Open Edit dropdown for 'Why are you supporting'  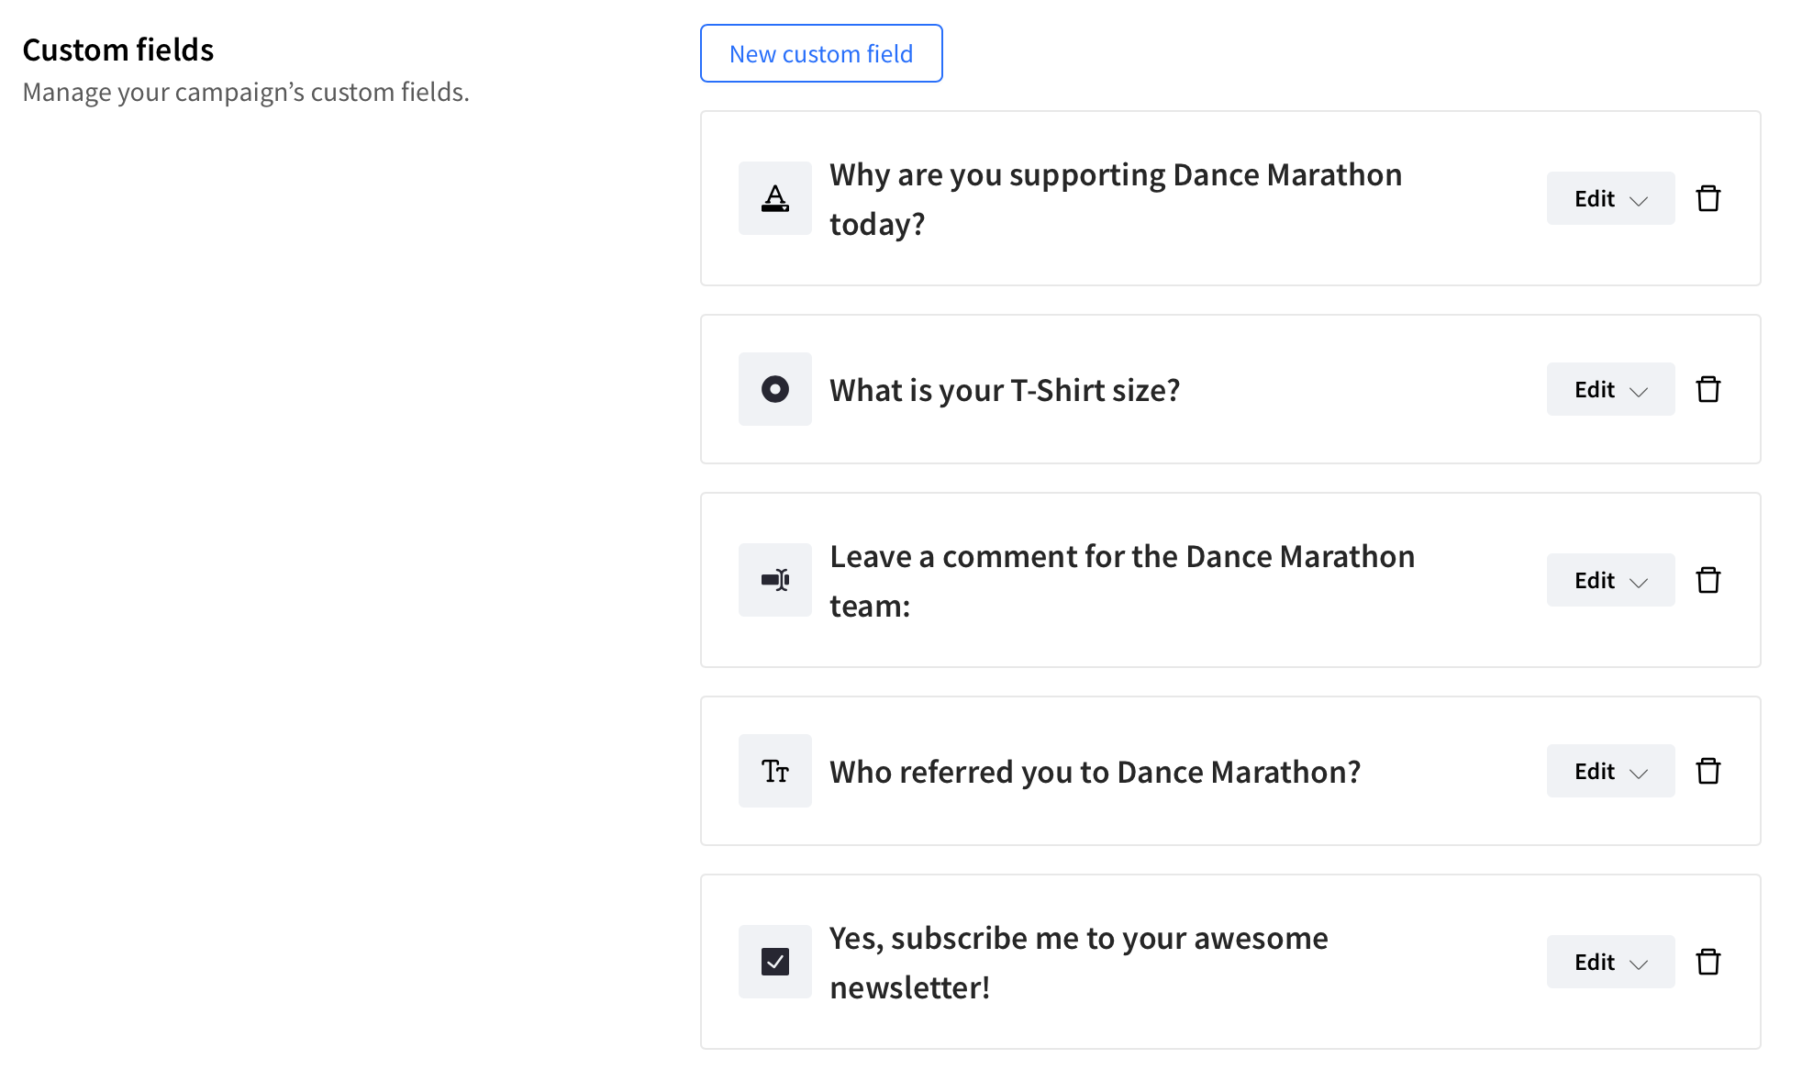pyautogui.click(x=1610, y=198)
